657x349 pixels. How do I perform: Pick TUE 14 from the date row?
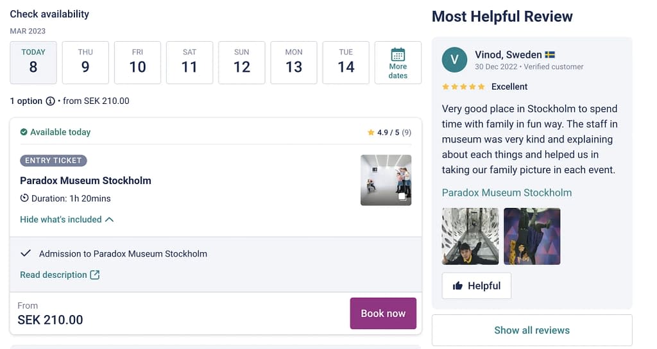[x=346, y=62]
